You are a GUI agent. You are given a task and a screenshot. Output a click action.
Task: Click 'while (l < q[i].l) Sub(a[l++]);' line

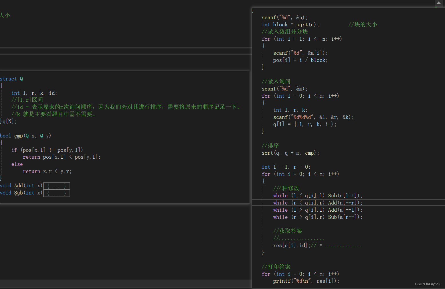coord(318,196)
